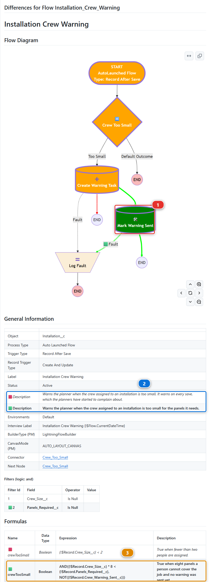Click the Data Type column header
This screenshot has width=210, height=582.
[x=45, y=538]
